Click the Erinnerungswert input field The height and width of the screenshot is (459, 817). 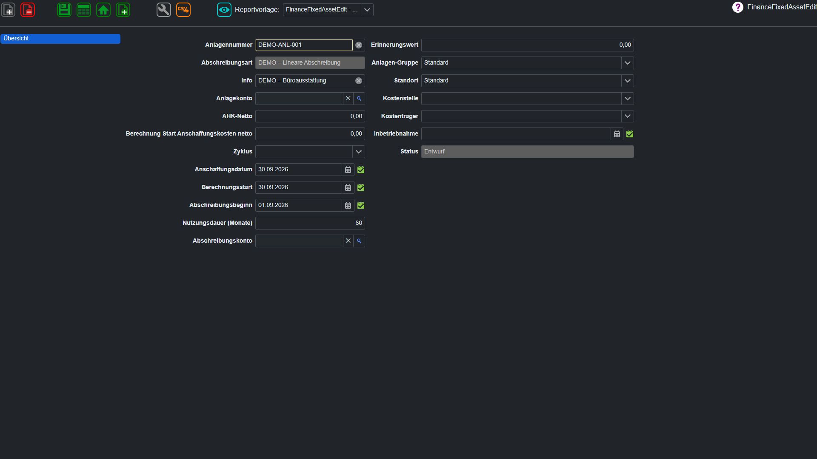[x=528, y=45]
